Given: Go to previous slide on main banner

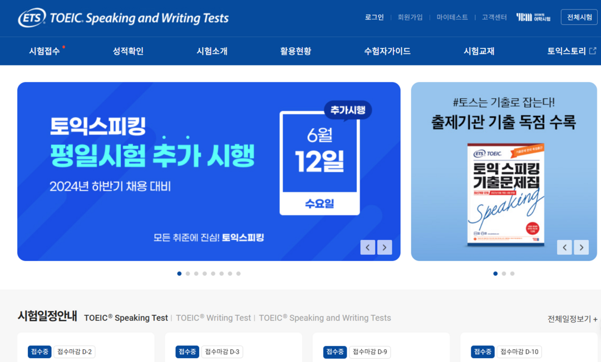Looking at the screenshot, I should point(368,247).
